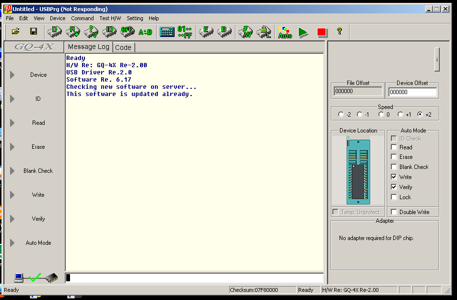Uncheck Verify in Auto Mode
457x300 pixels.
(394, 187)
